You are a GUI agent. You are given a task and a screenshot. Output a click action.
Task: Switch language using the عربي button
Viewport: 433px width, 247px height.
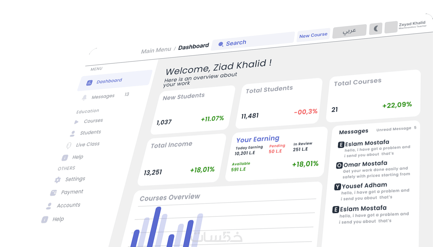tap(349, 31)
